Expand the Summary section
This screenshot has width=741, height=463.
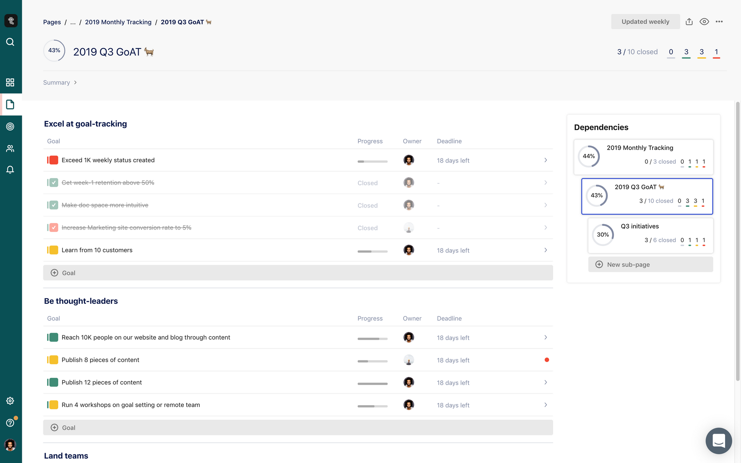click(60, 82)
